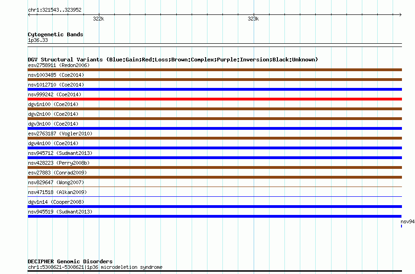Click the brown bar under nsv428223
This screenshot has width=415, height=274.
(214, 167)
